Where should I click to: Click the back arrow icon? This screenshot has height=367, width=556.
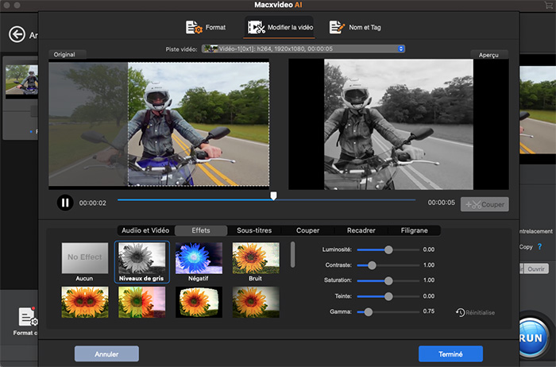[17, 34]
